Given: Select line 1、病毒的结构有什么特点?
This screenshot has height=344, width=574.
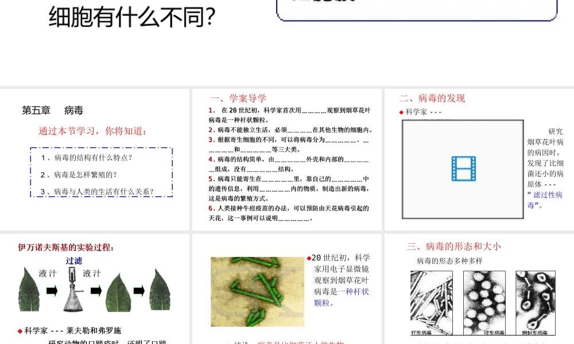Looking at the screenshot, I should coord(87,158).
